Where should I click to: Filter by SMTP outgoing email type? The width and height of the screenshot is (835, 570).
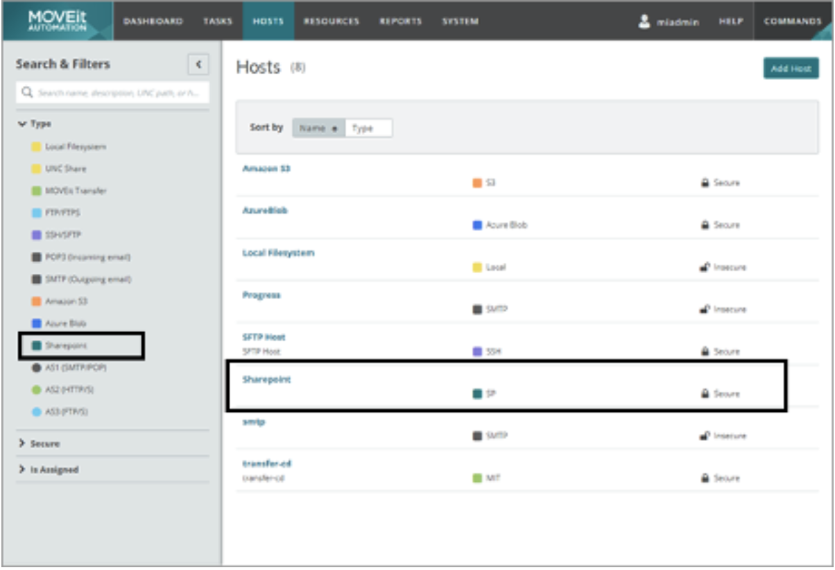pos(81,279)
